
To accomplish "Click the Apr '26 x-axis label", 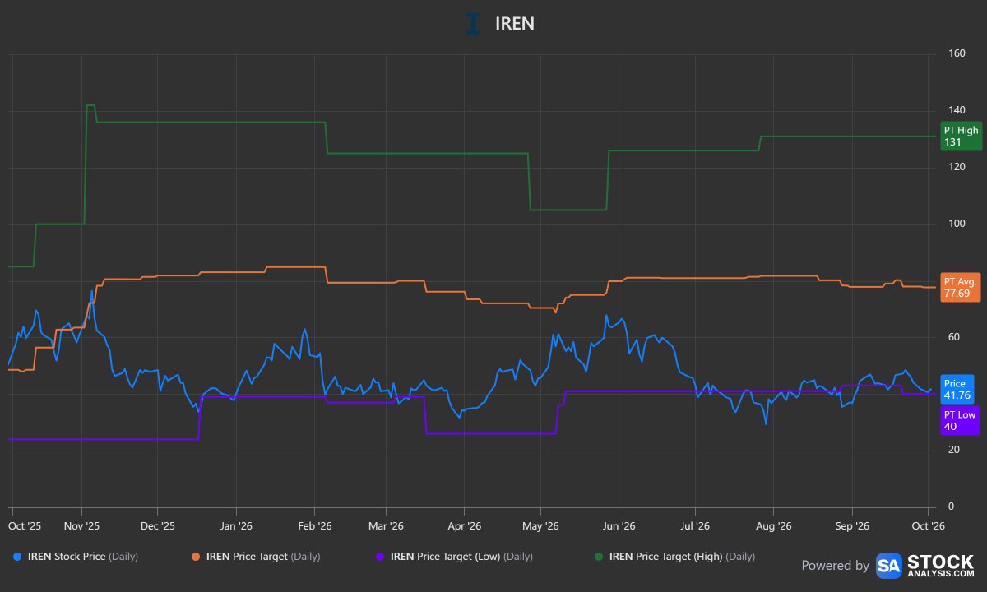I will click(464, 525).
